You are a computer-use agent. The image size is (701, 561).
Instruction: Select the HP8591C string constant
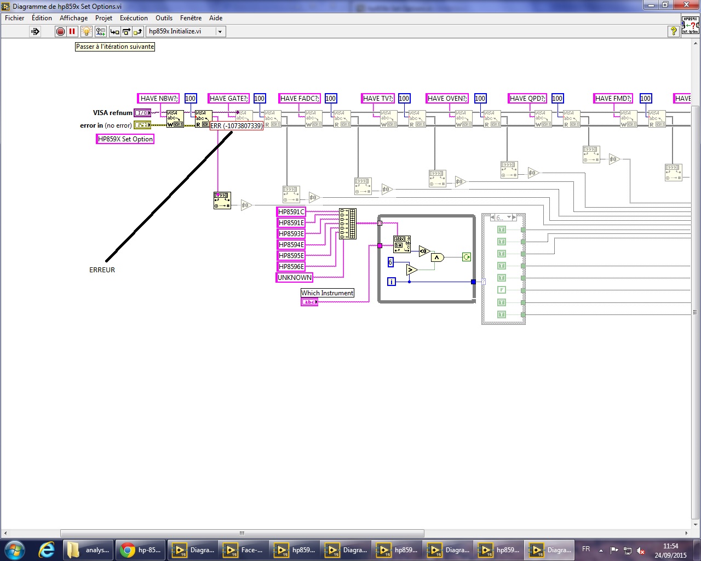(291, 212)
